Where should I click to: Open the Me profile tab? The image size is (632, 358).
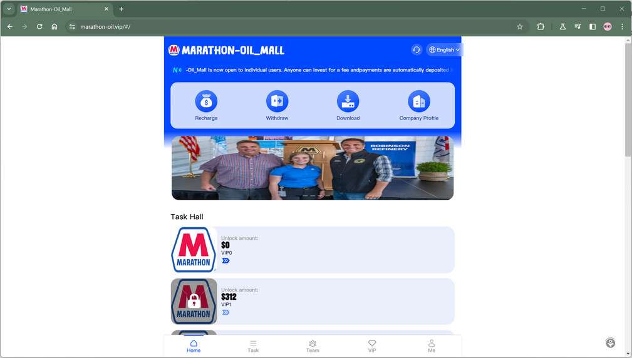432,346
